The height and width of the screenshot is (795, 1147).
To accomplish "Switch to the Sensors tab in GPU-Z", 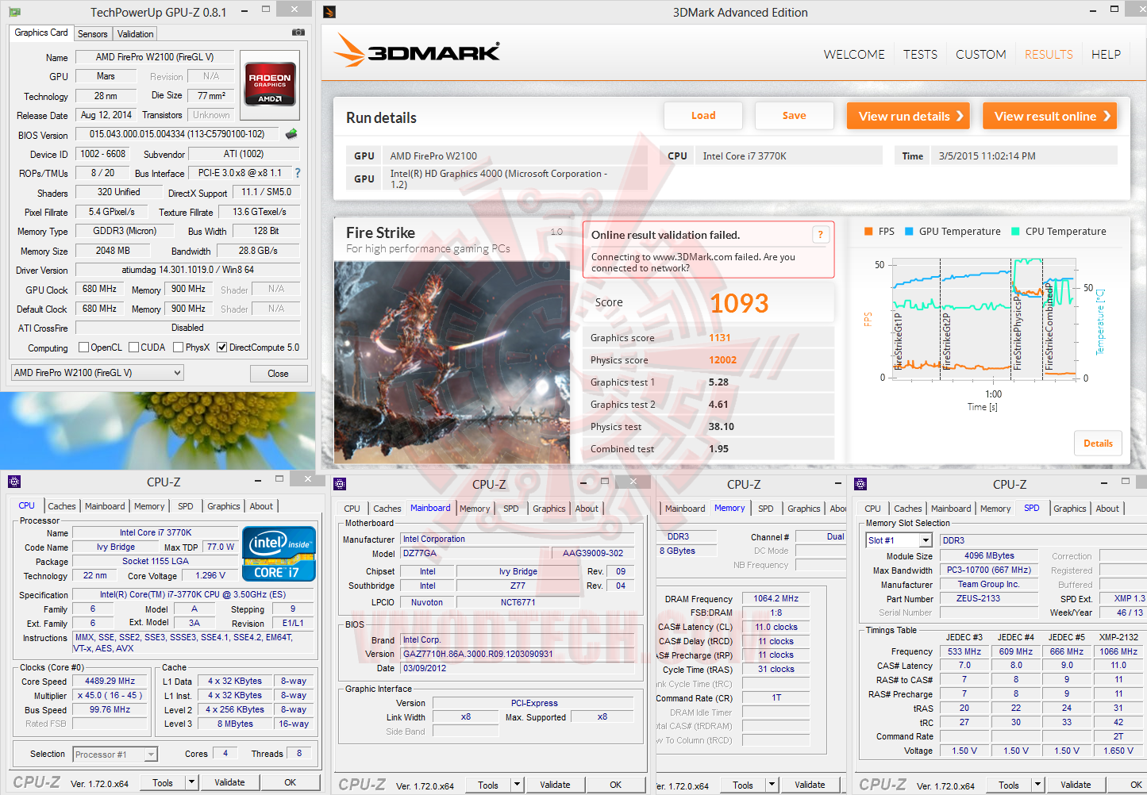I will (92, 33).
